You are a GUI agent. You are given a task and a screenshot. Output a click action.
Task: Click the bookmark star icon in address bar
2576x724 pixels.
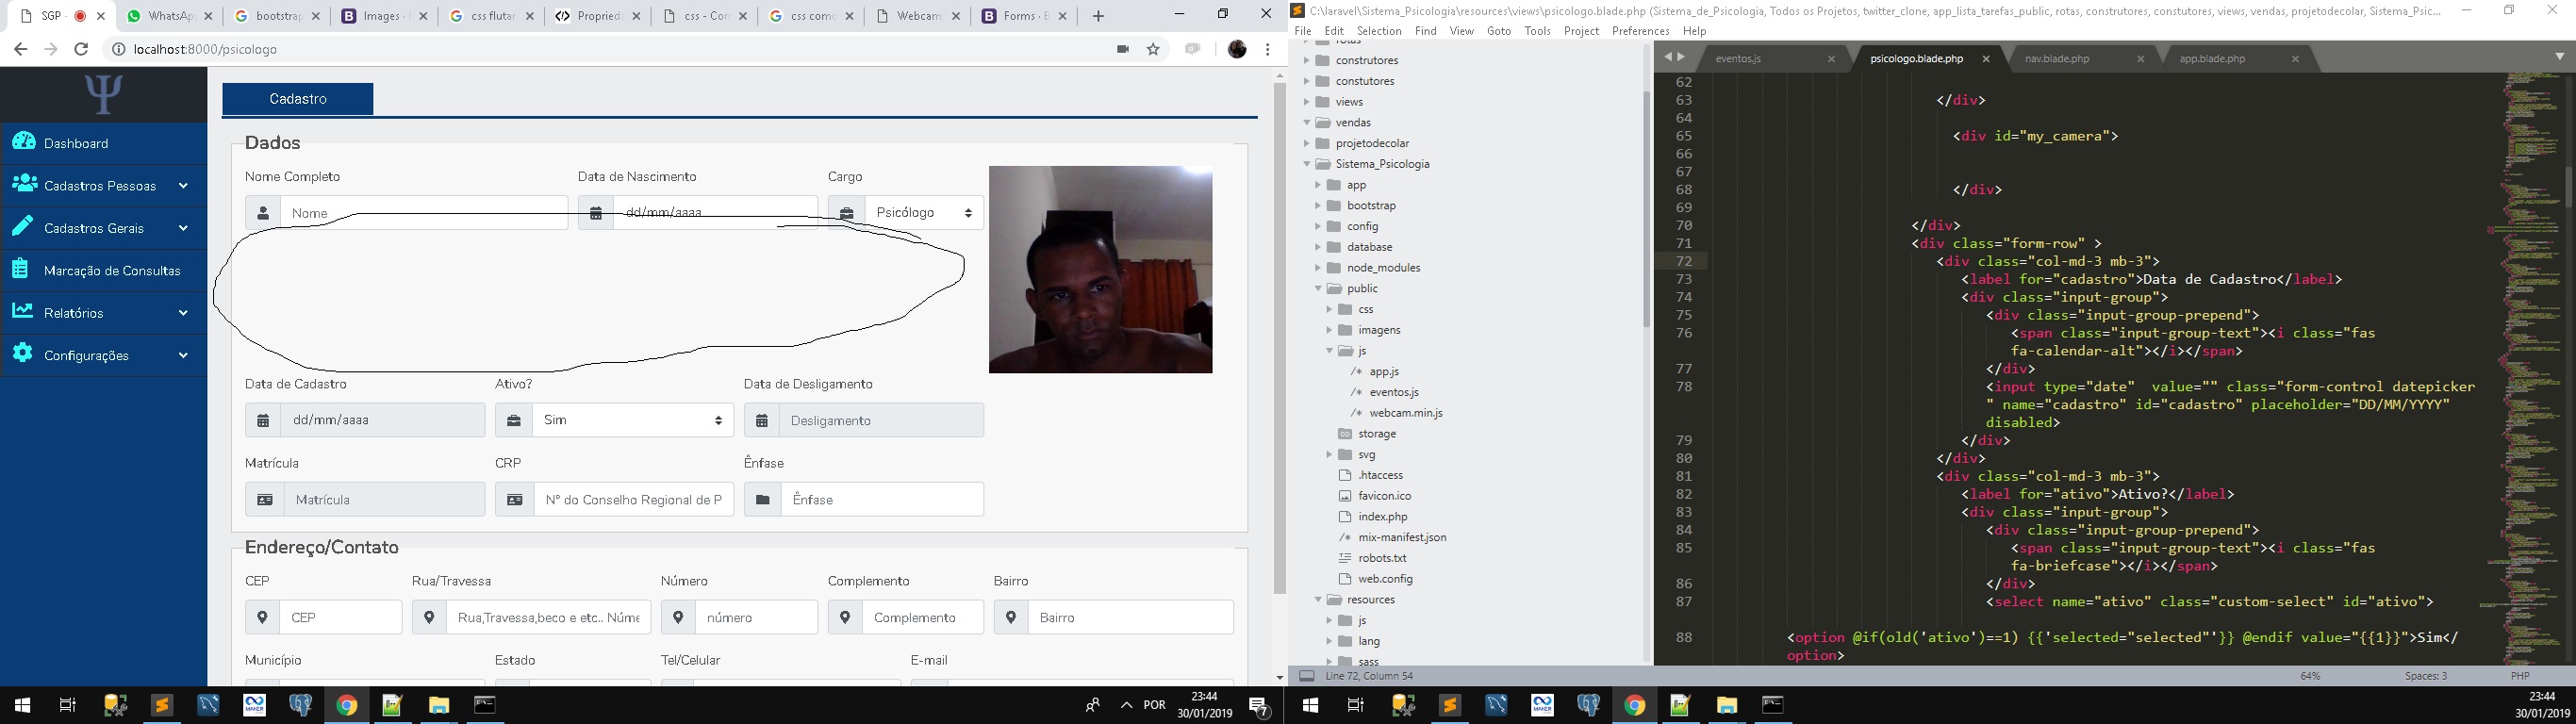(x=1153, y=49)
